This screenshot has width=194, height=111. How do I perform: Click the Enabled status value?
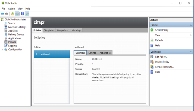pos(96,69)
